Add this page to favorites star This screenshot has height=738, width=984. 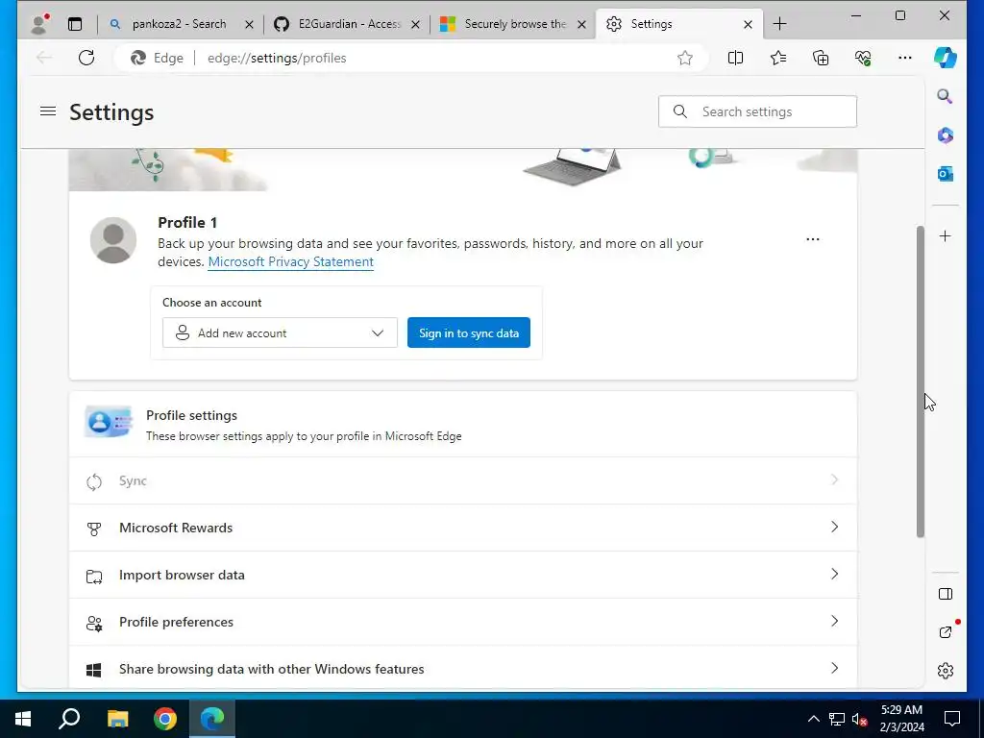684,58
